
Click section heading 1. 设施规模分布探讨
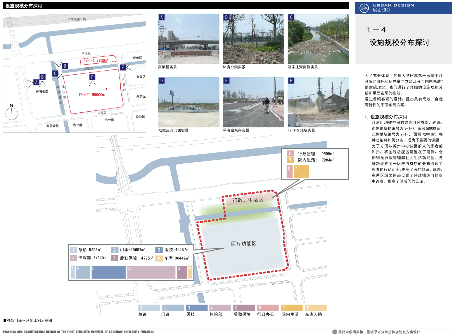click(x=386, y=117)
